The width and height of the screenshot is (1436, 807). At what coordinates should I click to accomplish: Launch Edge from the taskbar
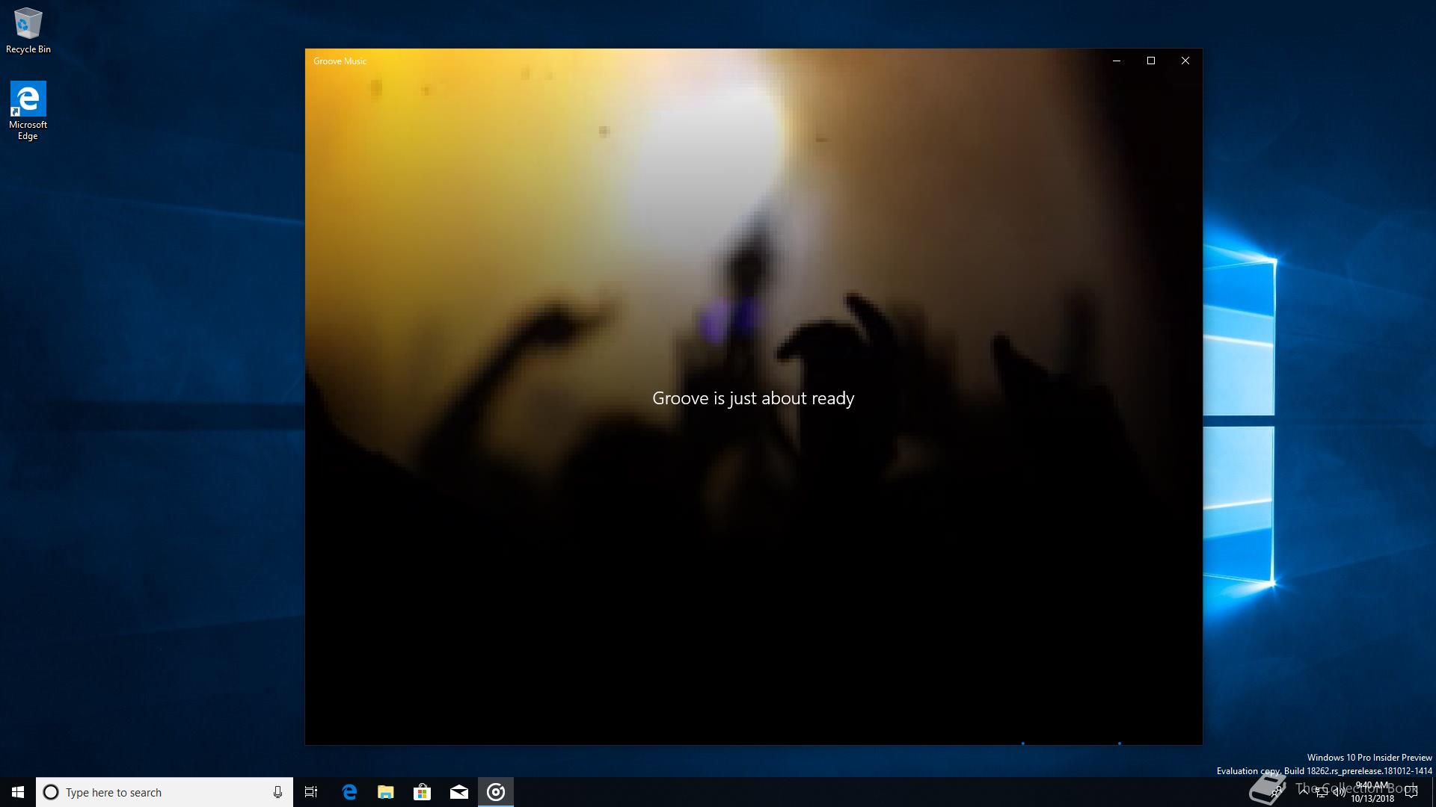tap(349, 792)
